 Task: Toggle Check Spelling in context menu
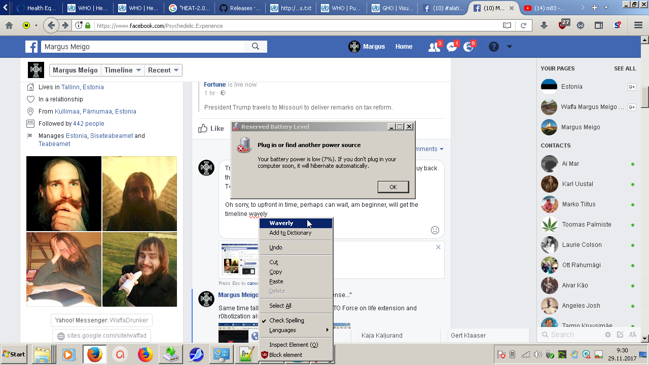[286, 320]
